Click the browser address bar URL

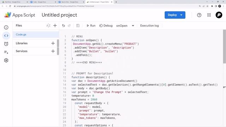pos(55,6)
